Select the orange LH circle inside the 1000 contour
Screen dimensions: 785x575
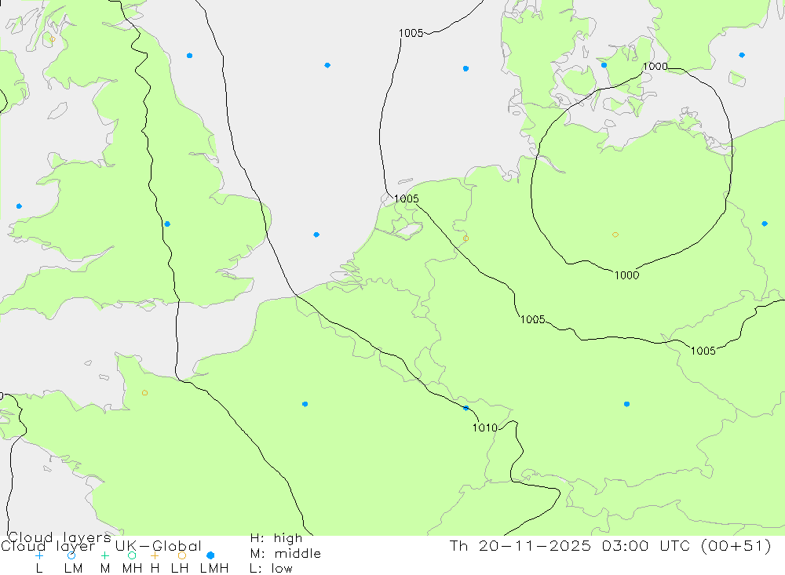tap(615, 235)
